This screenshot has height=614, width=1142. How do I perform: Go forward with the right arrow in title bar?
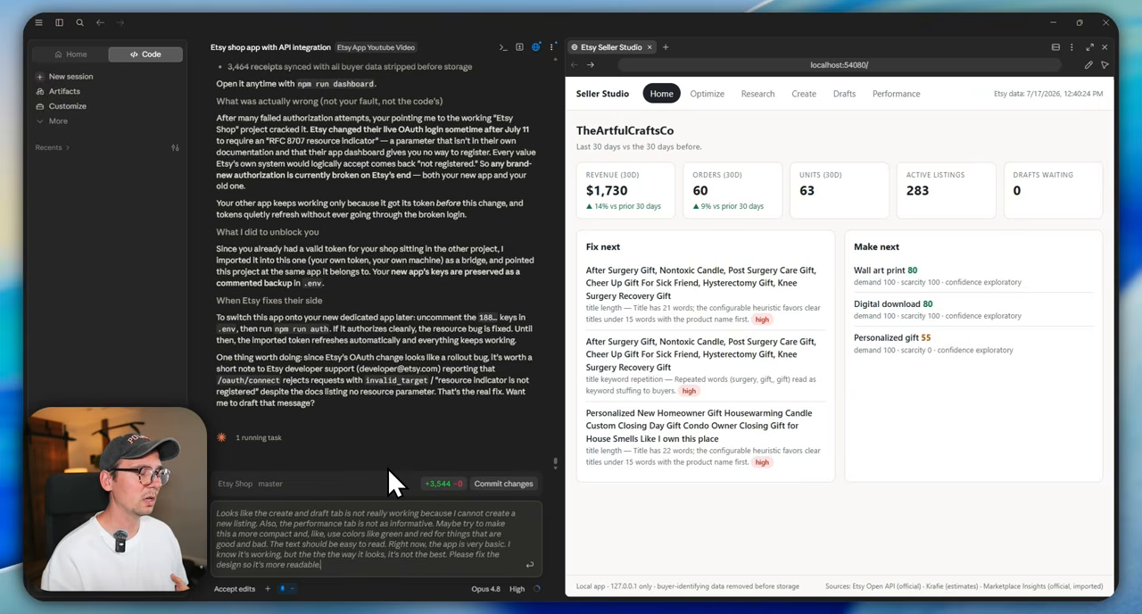coord(120,22)
